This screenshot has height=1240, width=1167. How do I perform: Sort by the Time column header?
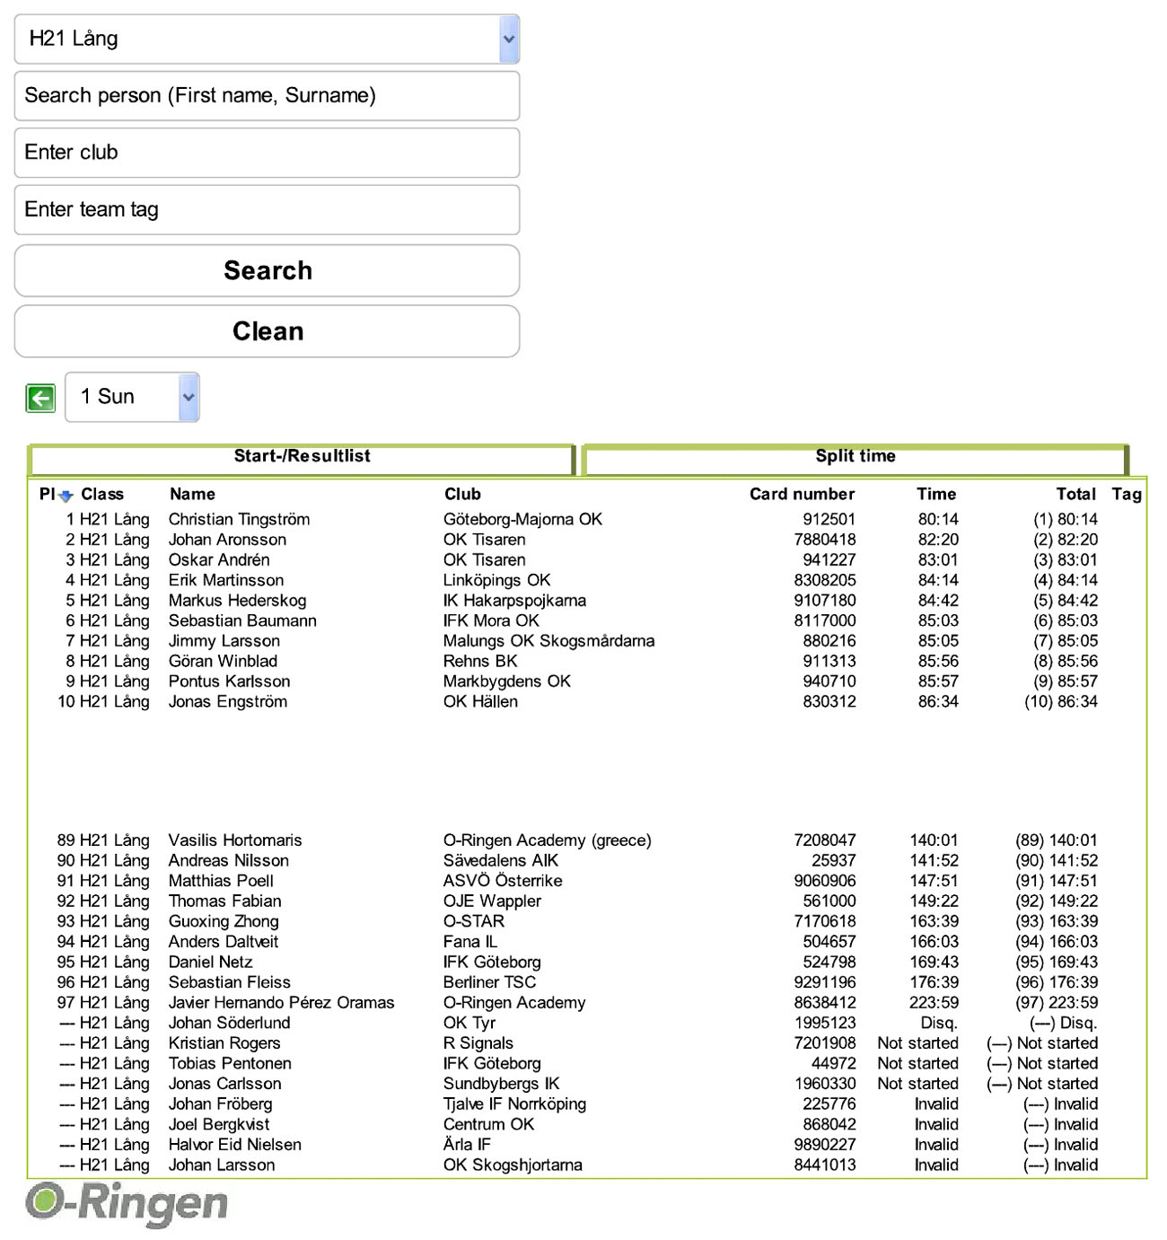pos(936,494)
